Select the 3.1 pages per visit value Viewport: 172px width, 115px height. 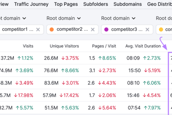click(92, 70)
